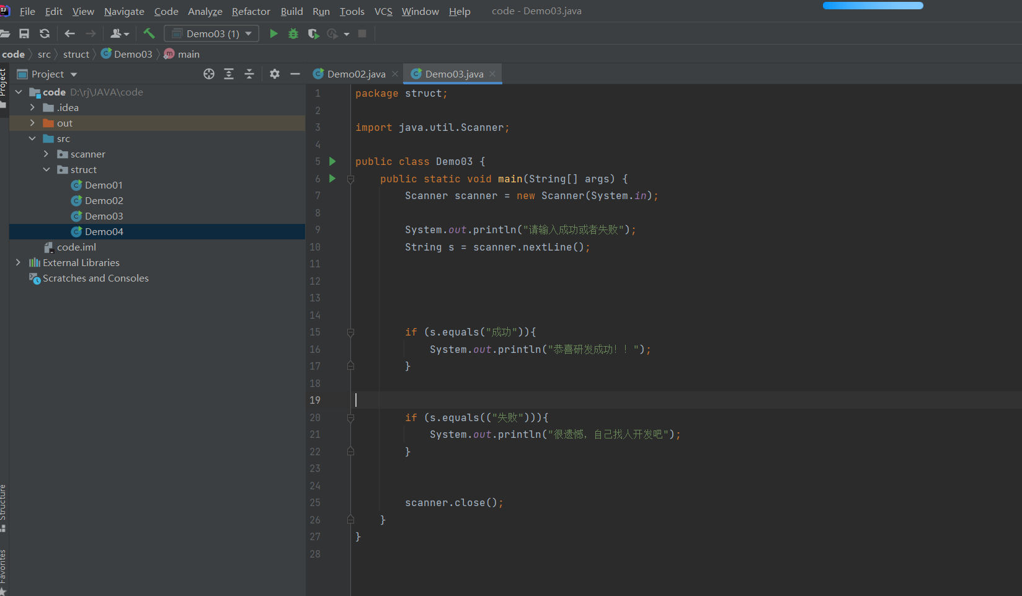Viewport: 1022px width, 596px height.
Task: Click the Save All toolbar icon
Action: pos(24,33)
